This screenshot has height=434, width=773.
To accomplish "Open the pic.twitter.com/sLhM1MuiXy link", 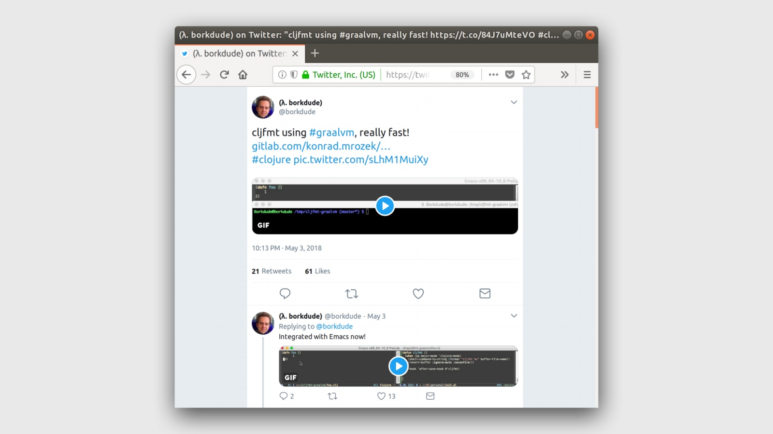I will point(361,160).
